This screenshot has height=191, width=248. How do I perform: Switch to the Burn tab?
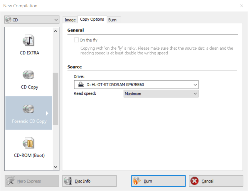pos(112,20)
